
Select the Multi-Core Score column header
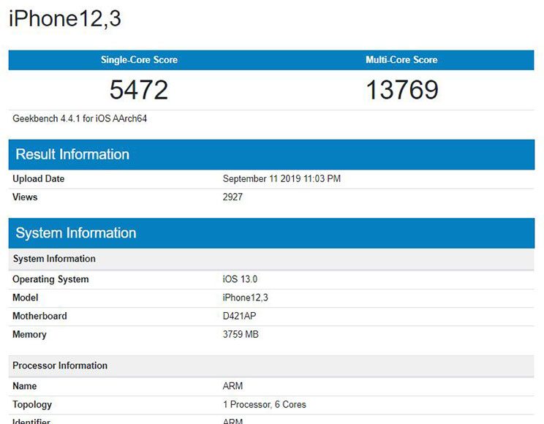(401, 60)
